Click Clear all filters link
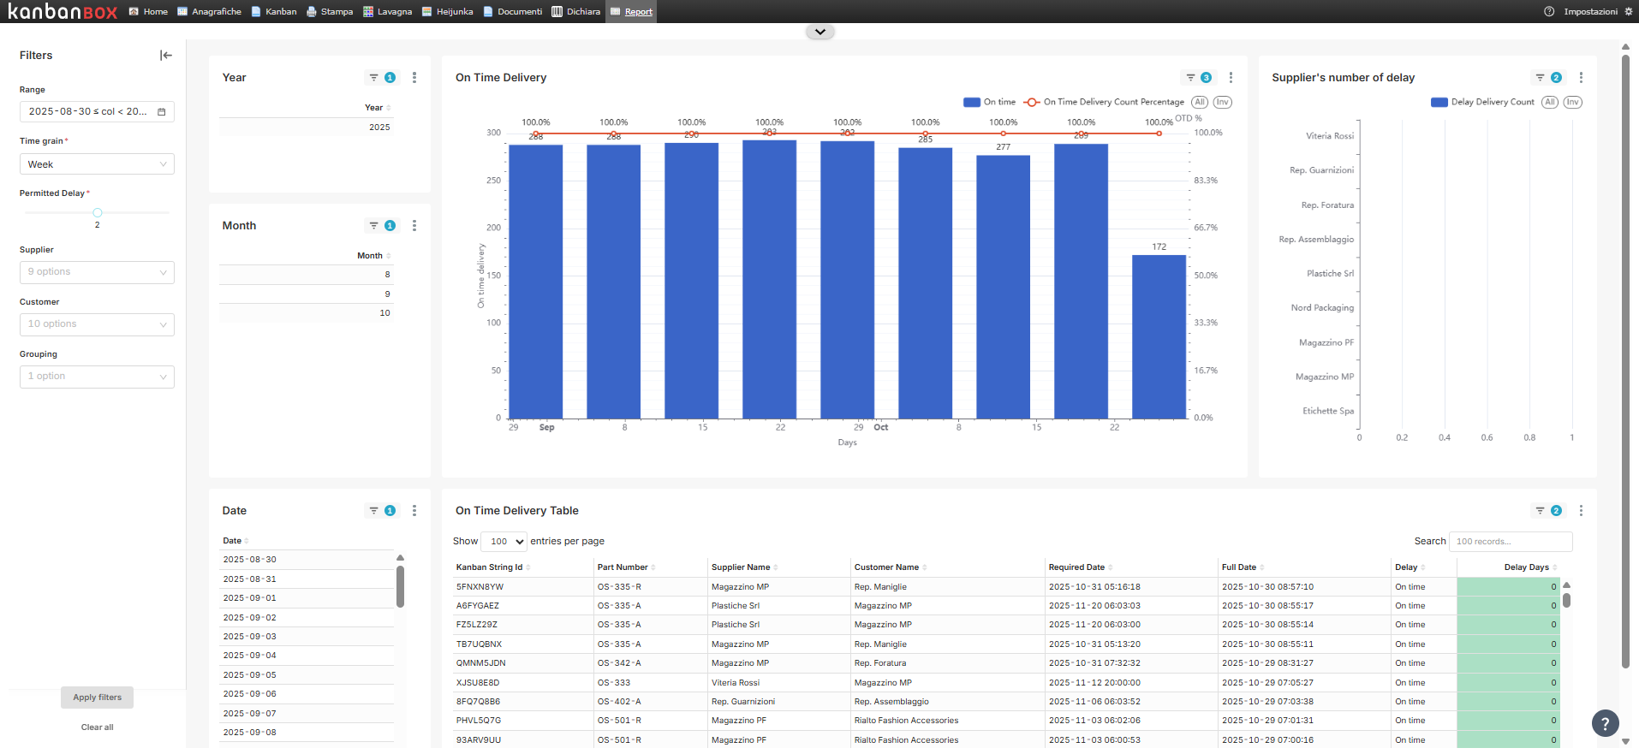Screen dimensions: 1639x754 (x=97, y=727)
